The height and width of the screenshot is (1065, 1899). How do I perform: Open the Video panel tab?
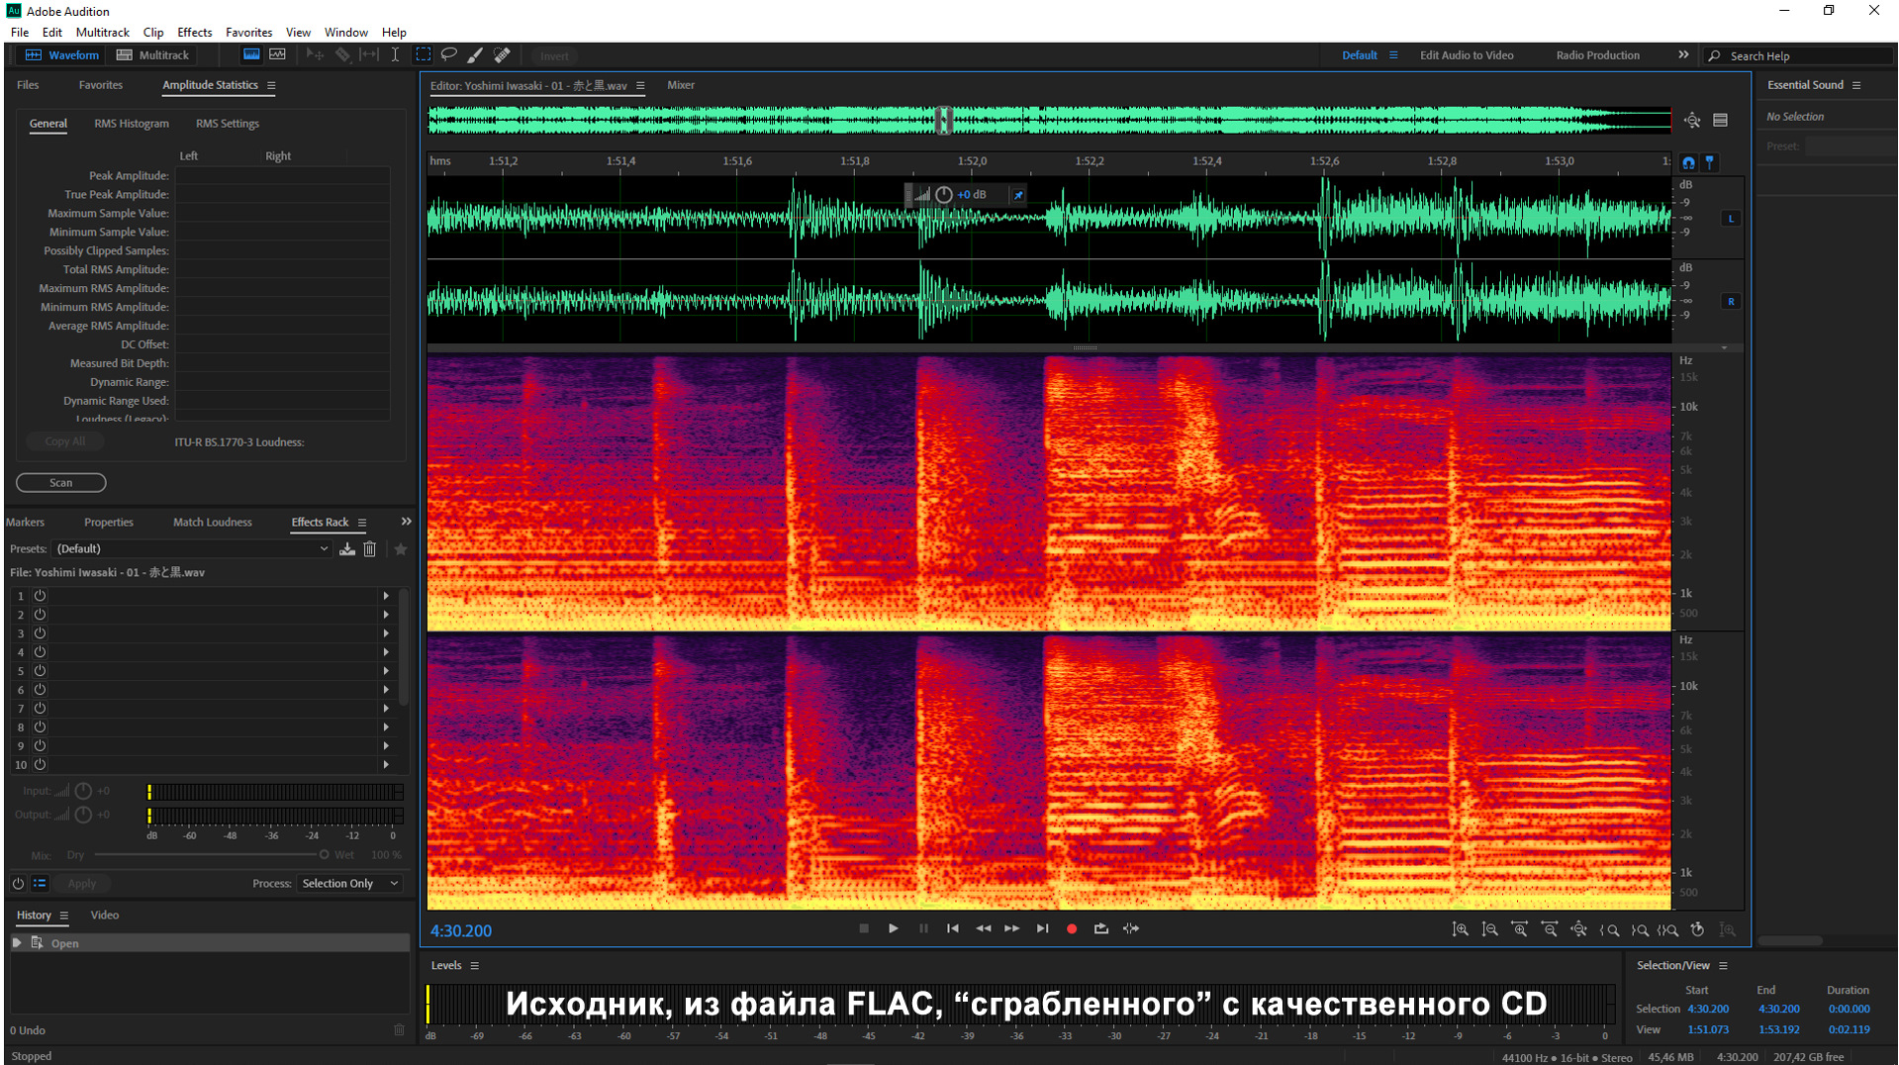pos(105,916)
